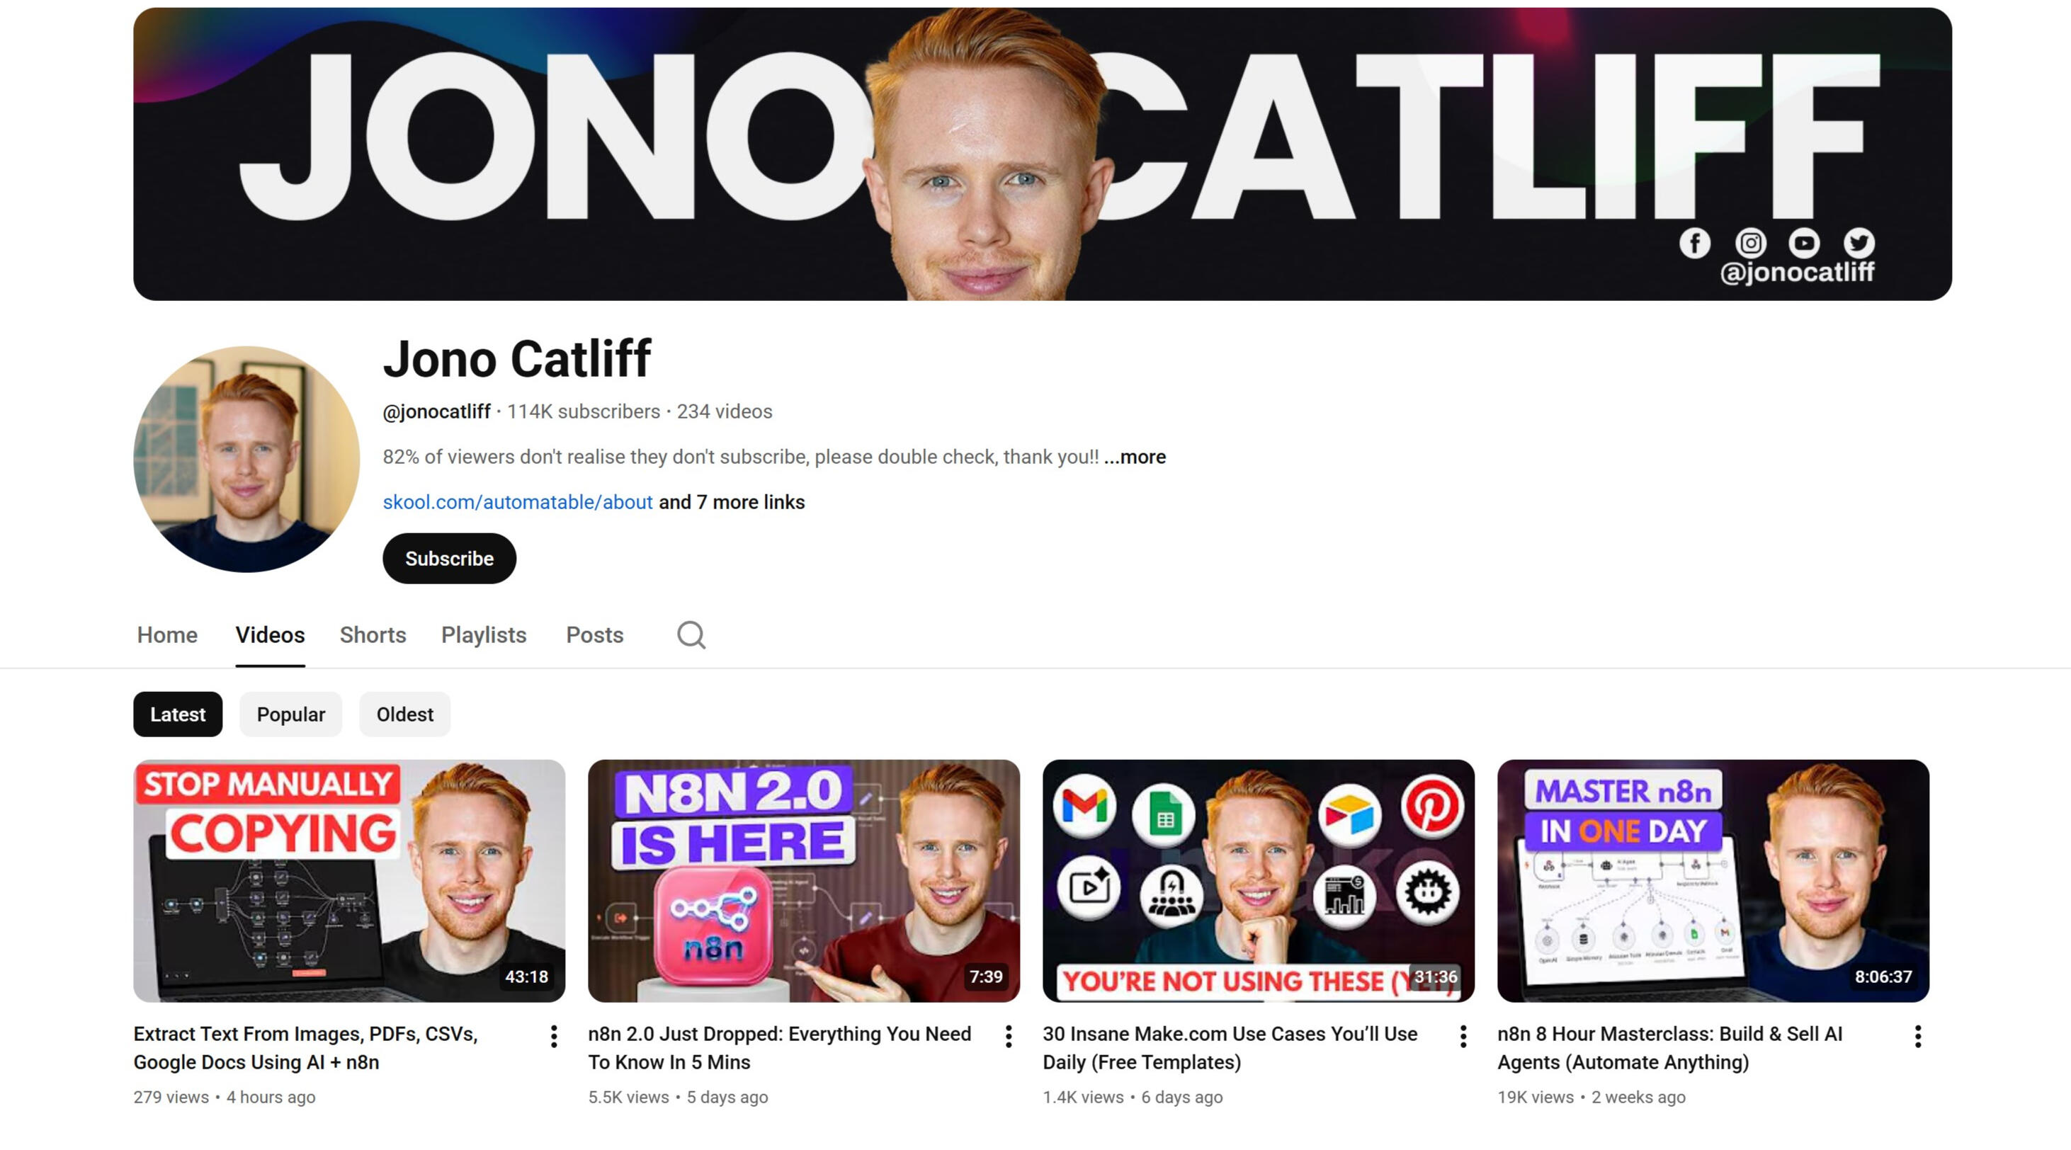
Task: Go to the Home tab
Action: click(x=167, y=635)
